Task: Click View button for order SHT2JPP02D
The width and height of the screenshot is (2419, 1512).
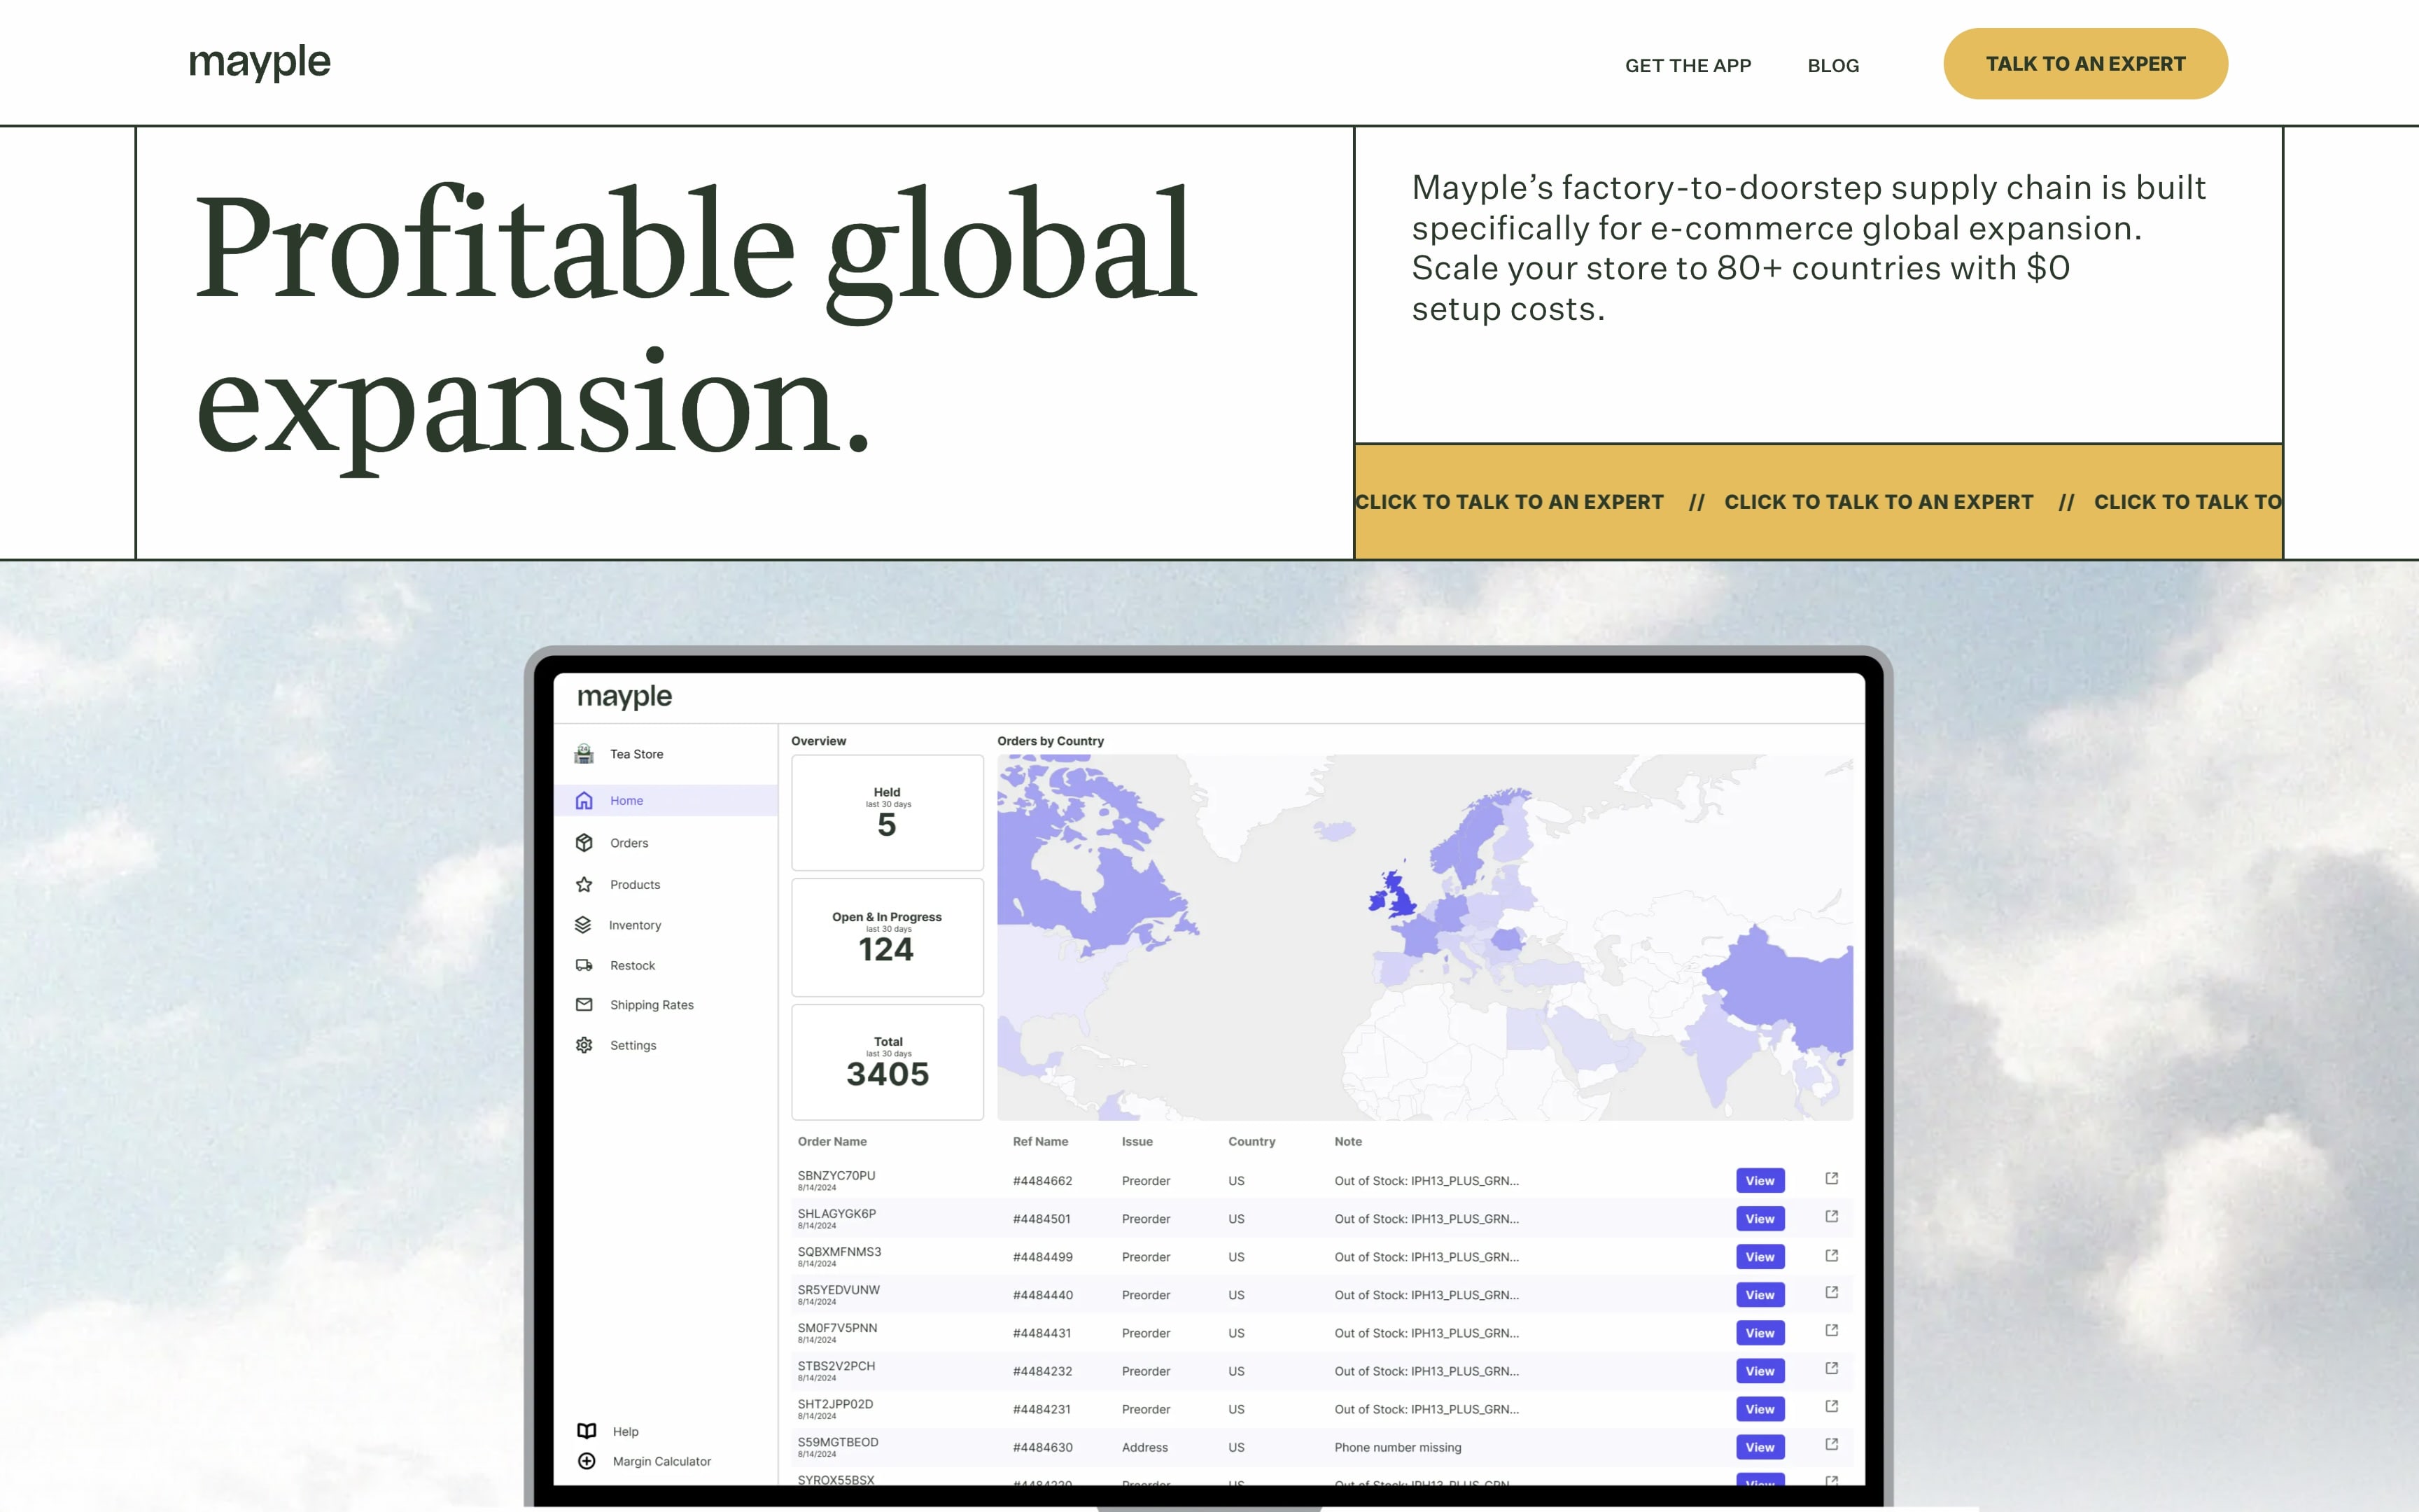Action: [1759, 1409]
